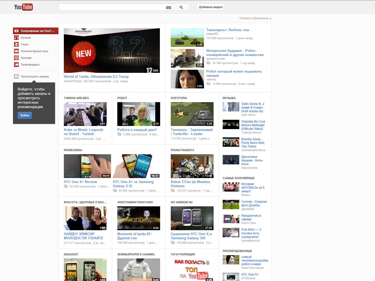Open Интересное будущее - Робот-полицейский video link
Viewport: 375px width, 281px height.
point(235,53)
